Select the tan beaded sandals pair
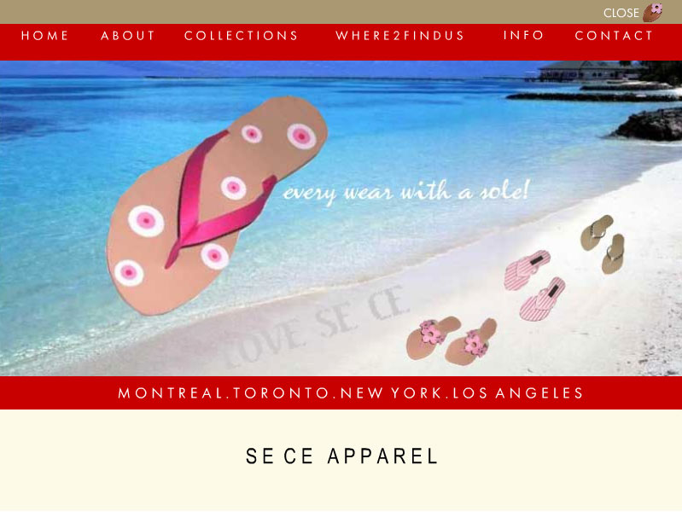This screenshot has width=682, height=517. [x=603, y=244]
